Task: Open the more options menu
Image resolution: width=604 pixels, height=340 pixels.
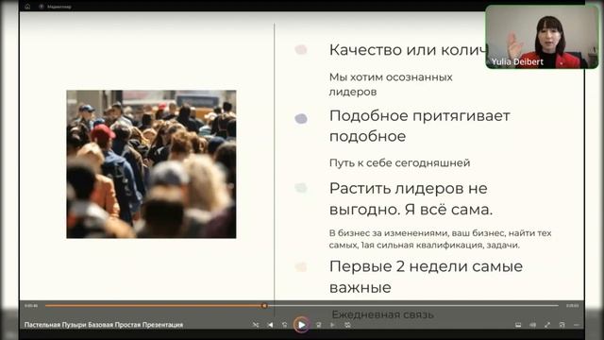Action: [577, 325]
